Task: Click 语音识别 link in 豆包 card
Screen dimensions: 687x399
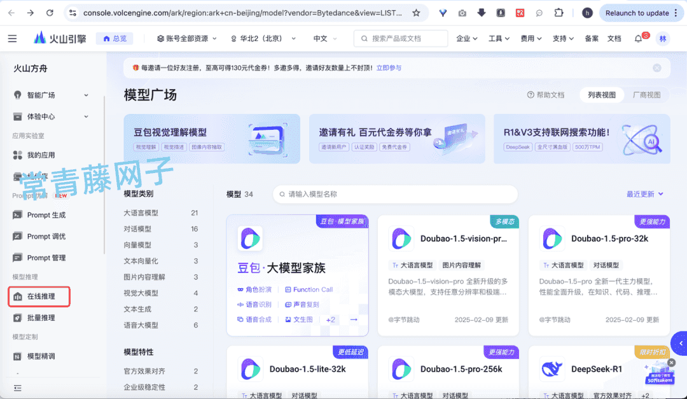Action: point(254,304)
